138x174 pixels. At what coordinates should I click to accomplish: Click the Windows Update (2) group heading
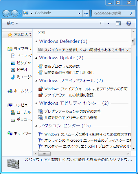(61, 58)
